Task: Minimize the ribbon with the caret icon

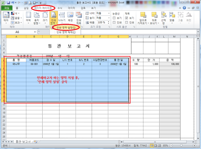Action: click(180, 8)
